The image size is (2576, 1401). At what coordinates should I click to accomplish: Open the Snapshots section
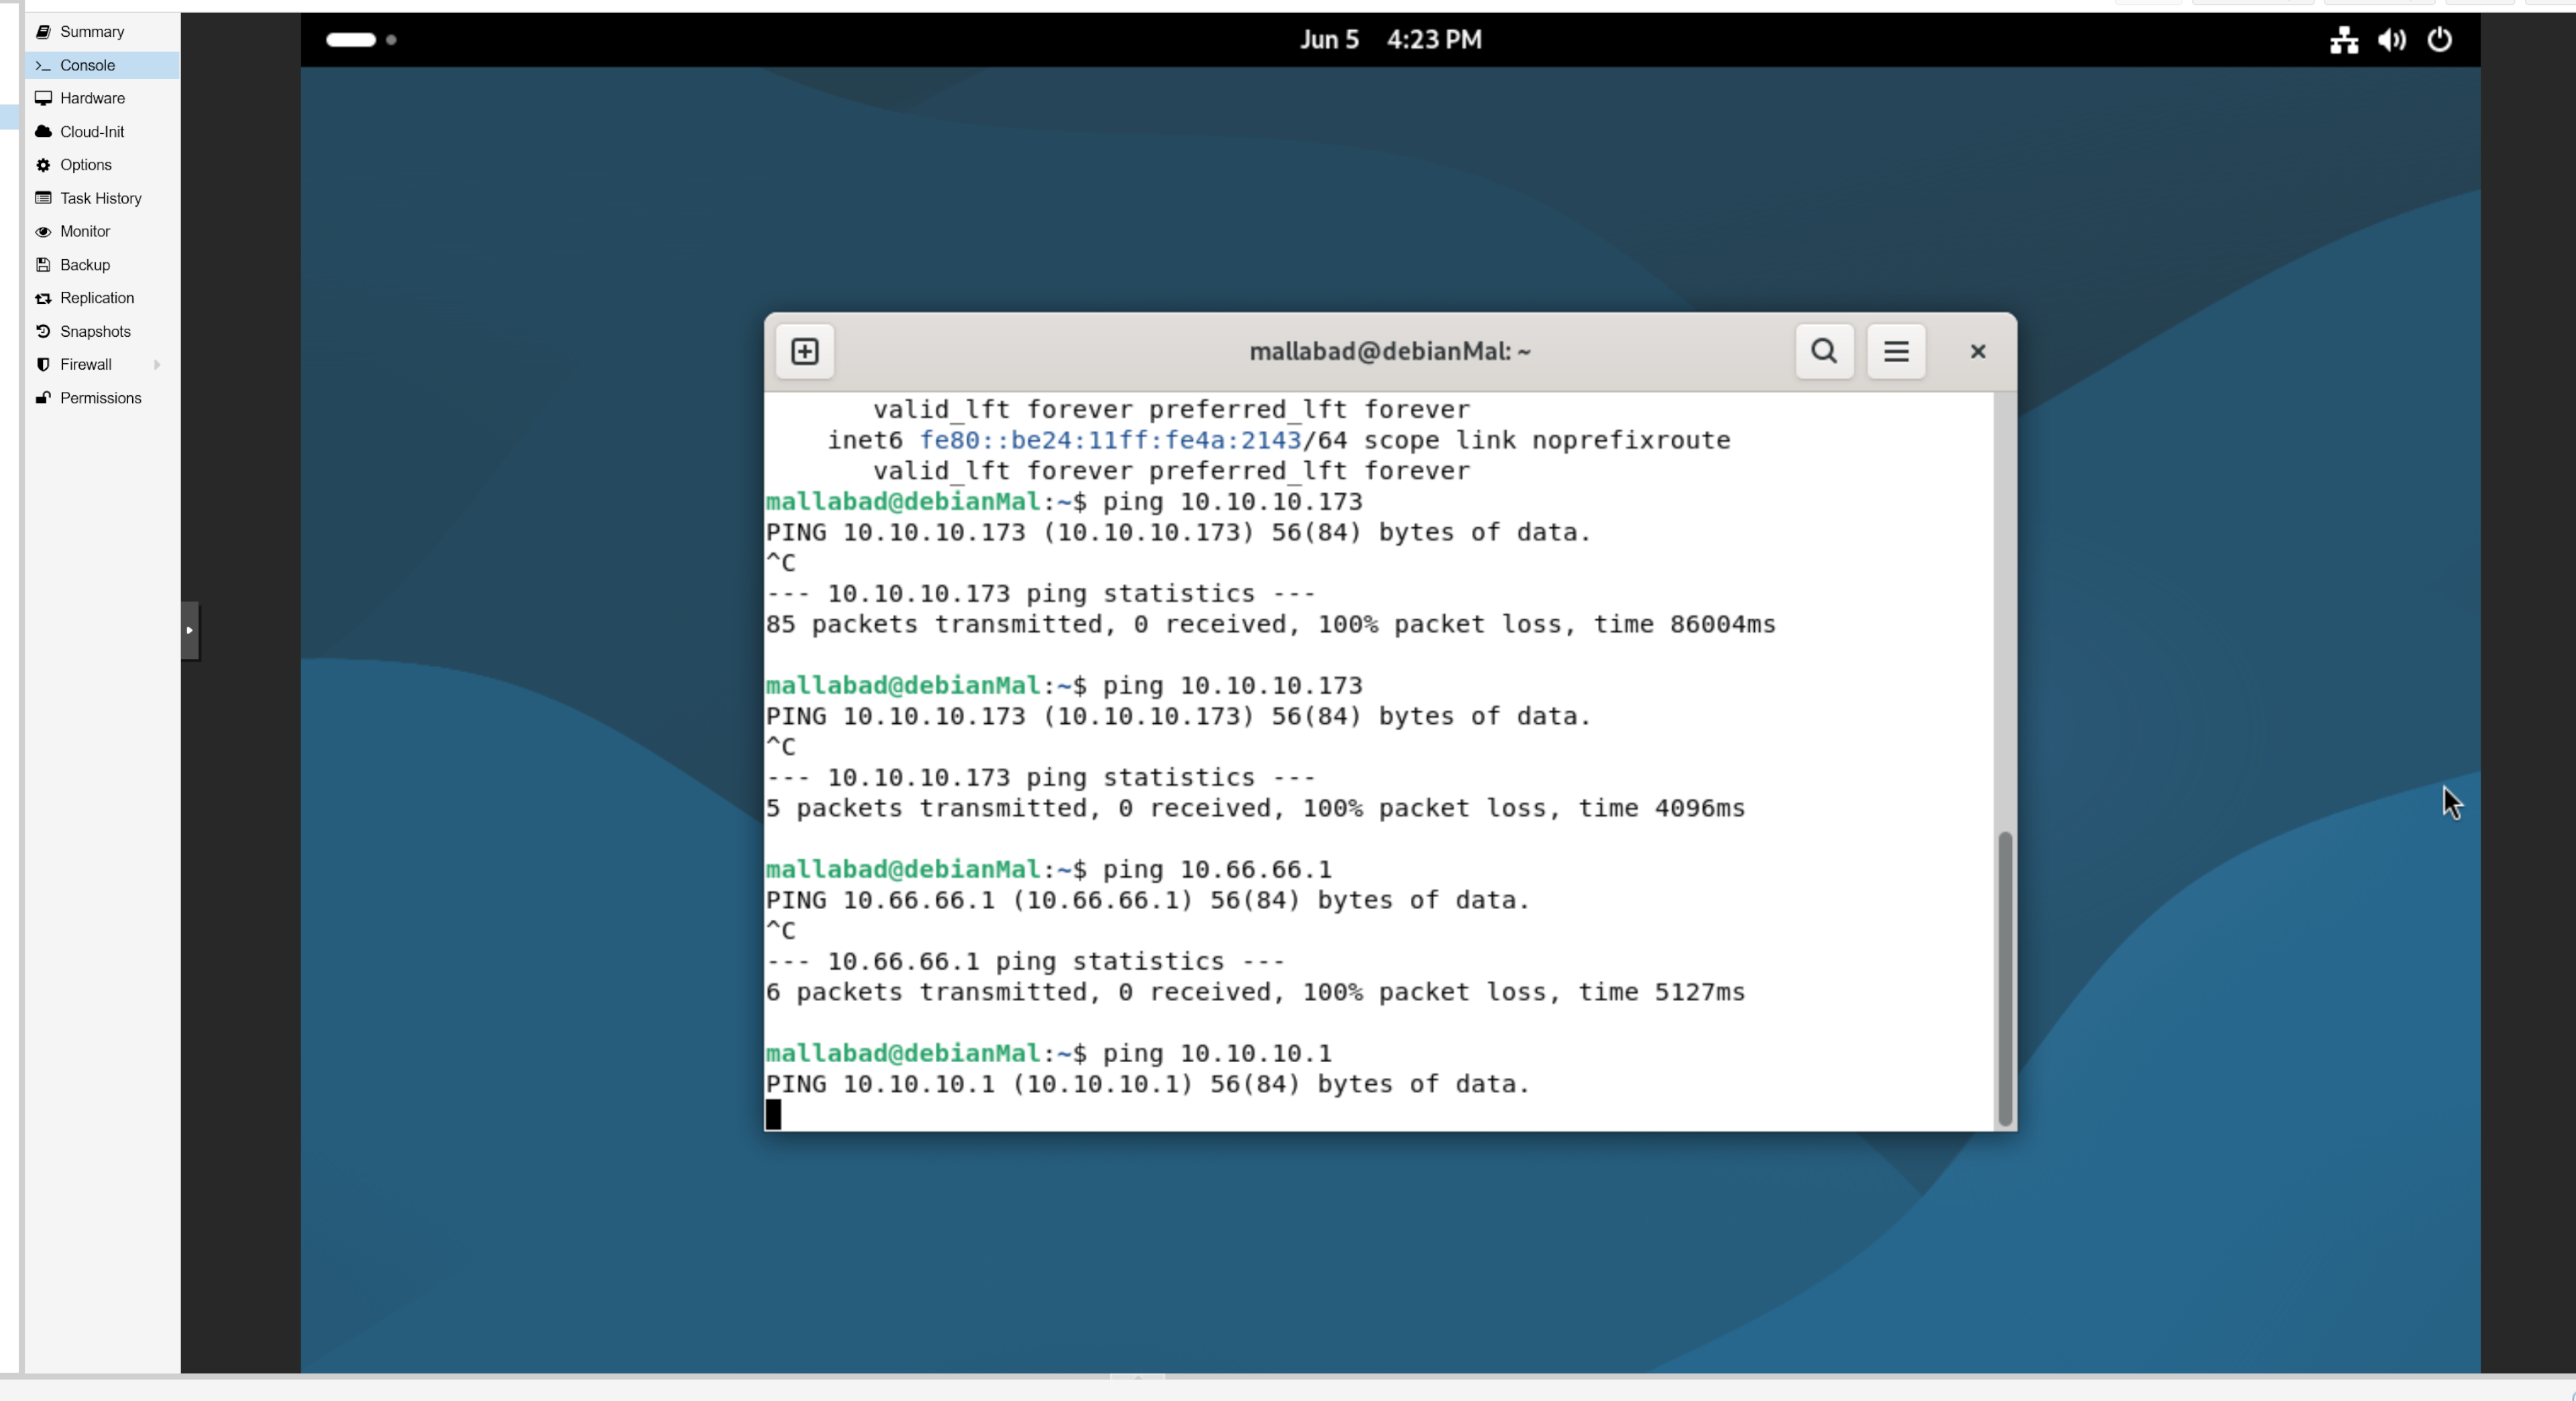click(x=101, y=331)
